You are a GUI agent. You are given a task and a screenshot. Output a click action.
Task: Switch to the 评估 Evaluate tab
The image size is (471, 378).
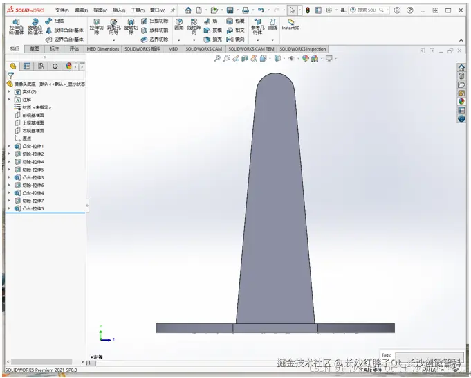tap(74, 48)
